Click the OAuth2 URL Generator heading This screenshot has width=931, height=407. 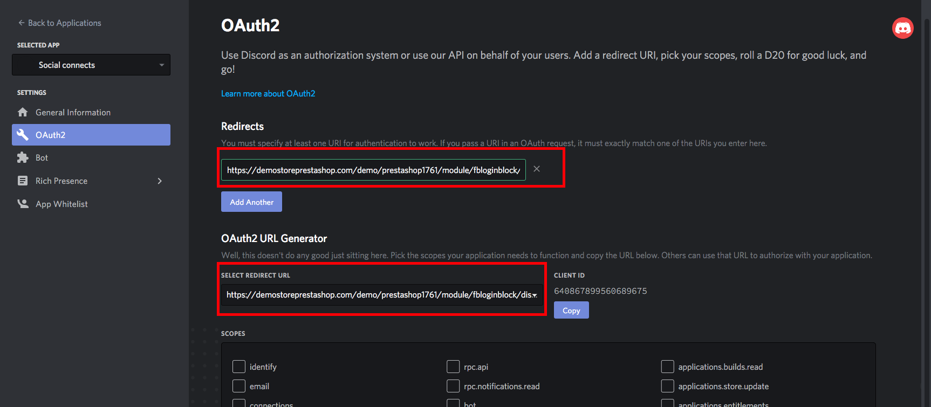click(274, 238)
